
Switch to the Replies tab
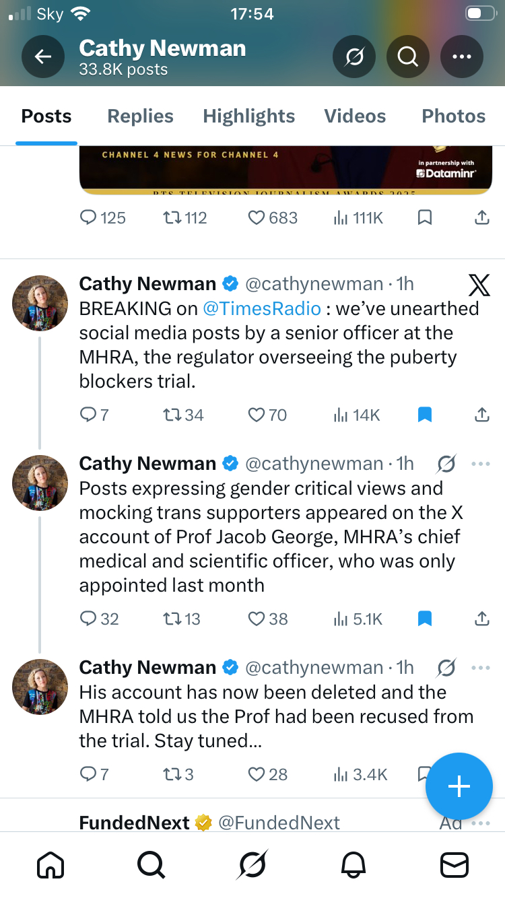pos(140,116)
